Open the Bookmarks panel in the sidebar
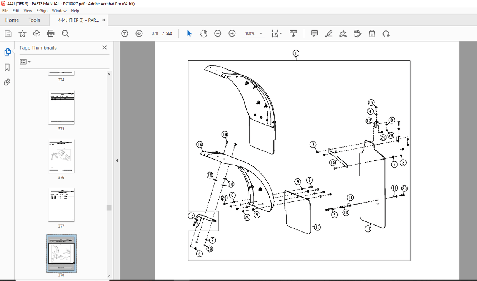 [7, 67]
